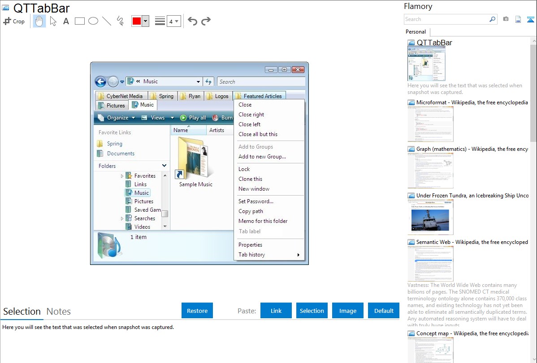
Task: Open the Under Frozen Tundra snapshot thumbnail
Action: [430, 217]
